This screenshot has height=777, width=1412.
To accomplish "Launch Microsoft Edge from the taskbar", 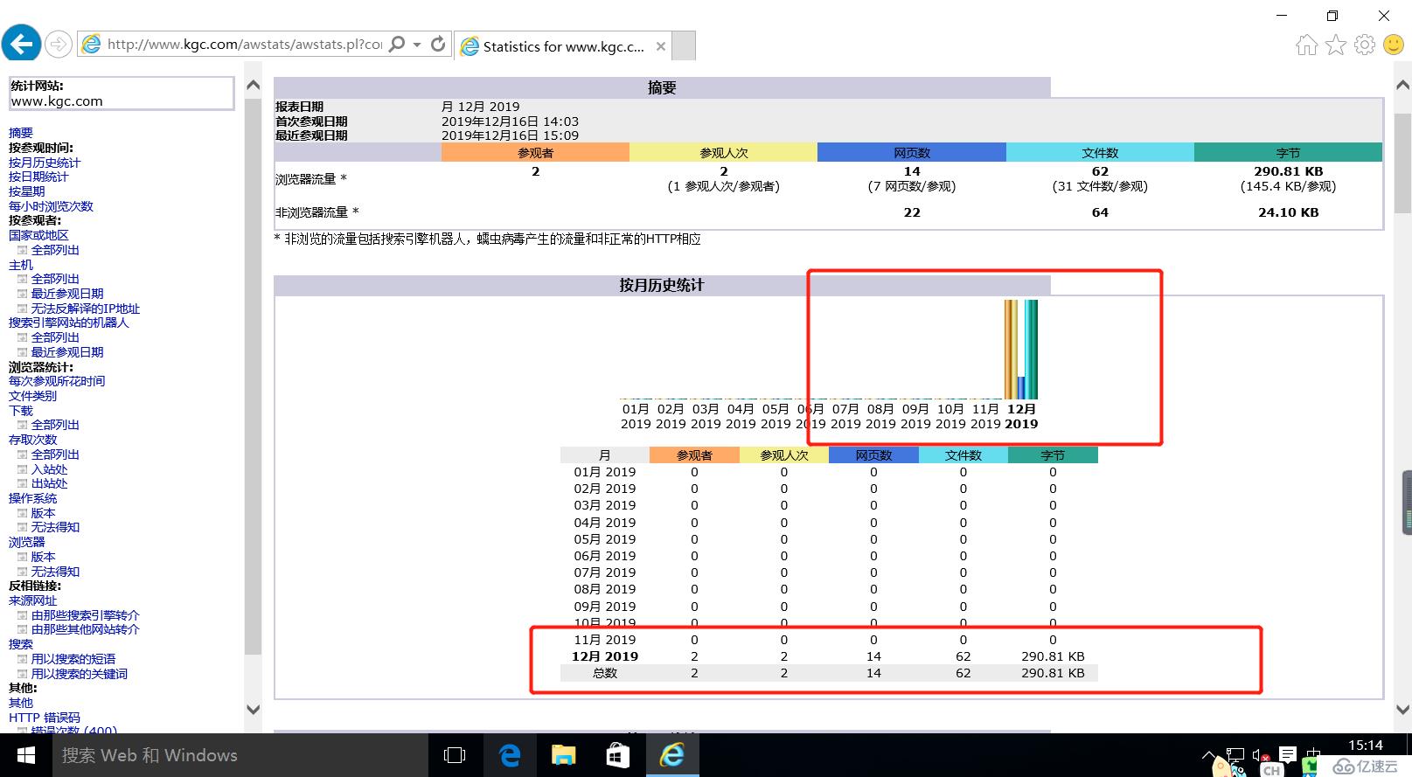I will (x=510, y=755).
